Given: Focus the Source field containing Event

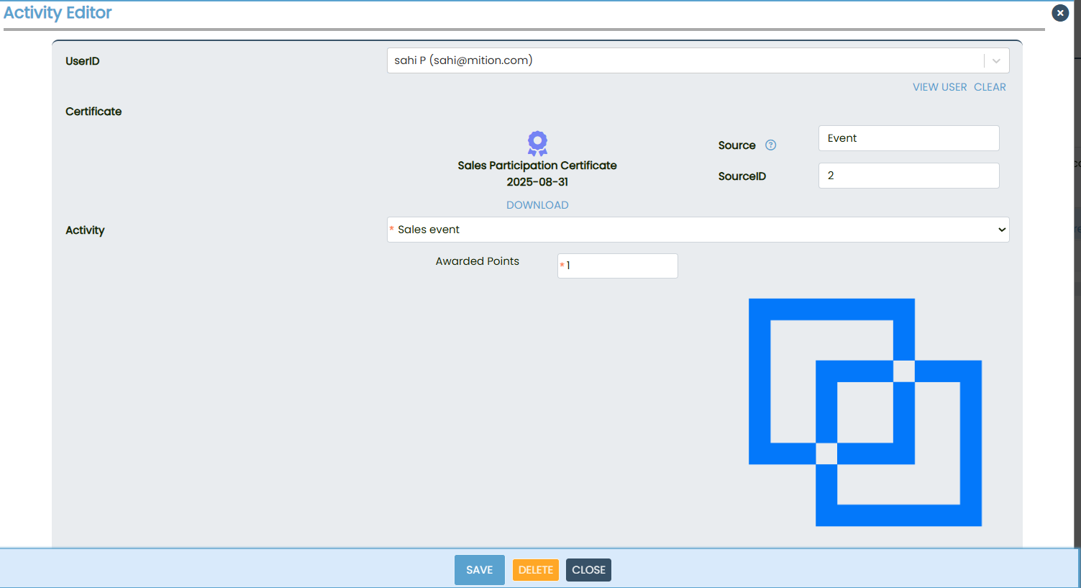Looking at the screenshot, I should [908, 138].
